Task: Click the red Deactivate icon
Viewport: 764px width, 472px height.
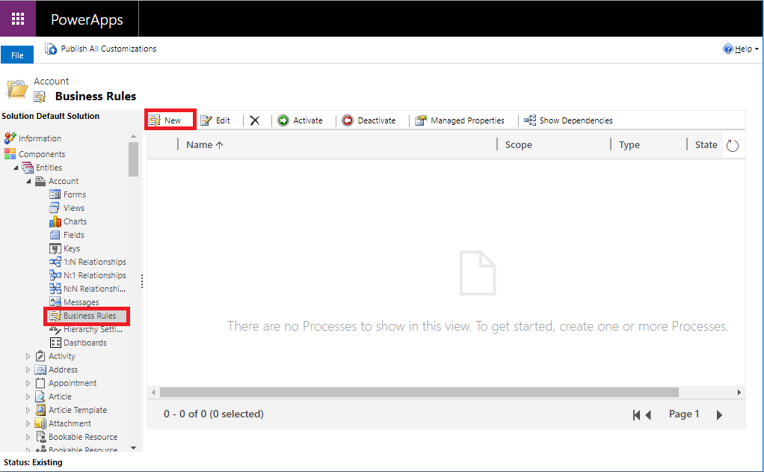Action: click(348, 120)
